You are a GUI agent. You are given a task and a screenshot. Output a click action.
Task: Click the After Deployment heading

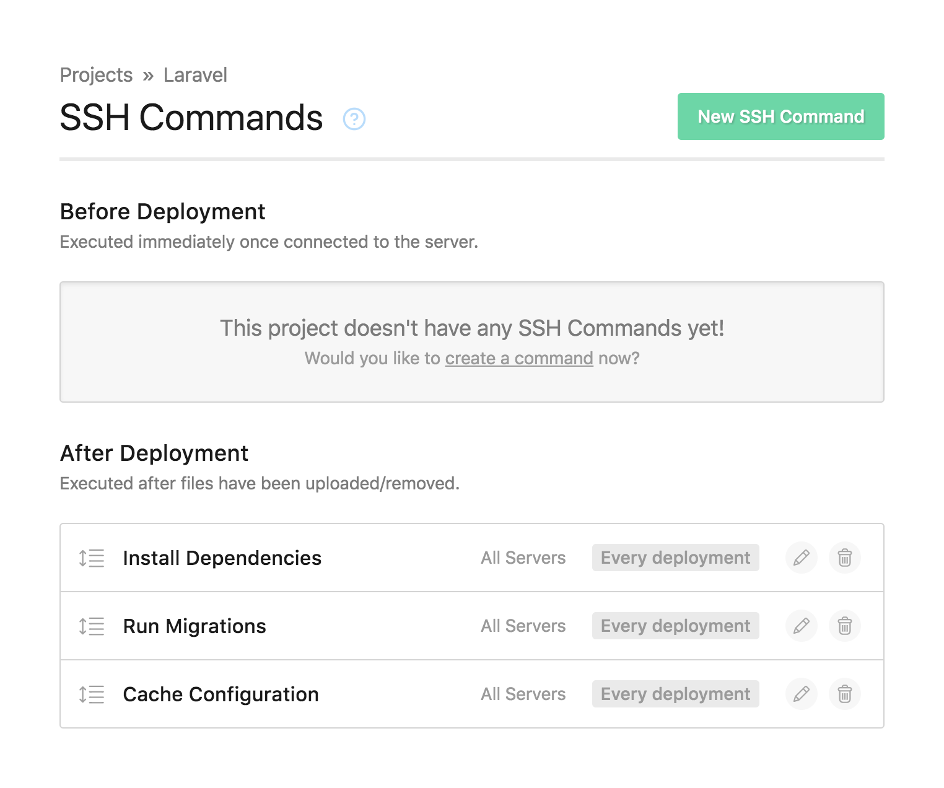click(154, 453)
